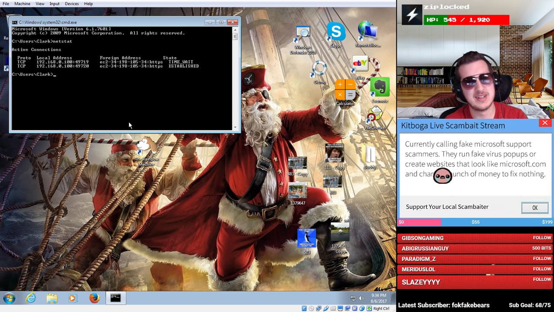Click the cmd window system menu icon

[x=15, y=22]
